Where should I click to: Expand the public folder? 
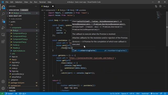pos(9,22)
